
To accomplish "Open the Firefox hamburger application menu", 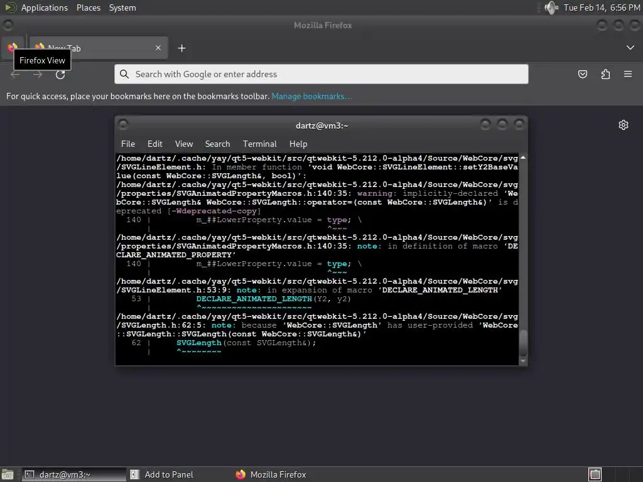I will coord(628,74).
